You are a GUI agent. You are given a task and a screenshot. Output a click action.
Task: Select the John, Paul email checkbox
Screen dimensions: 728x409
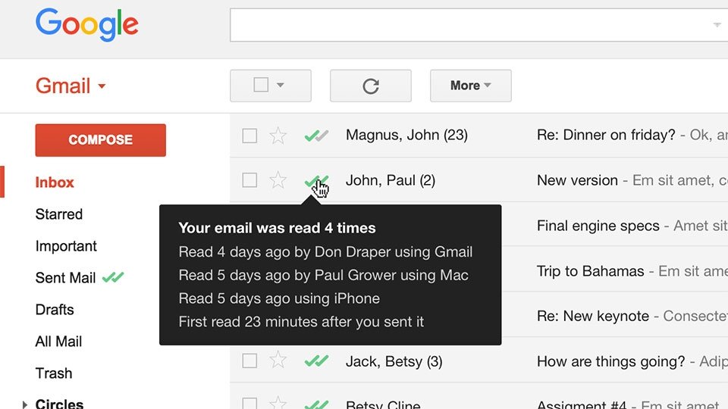[249, 180]
